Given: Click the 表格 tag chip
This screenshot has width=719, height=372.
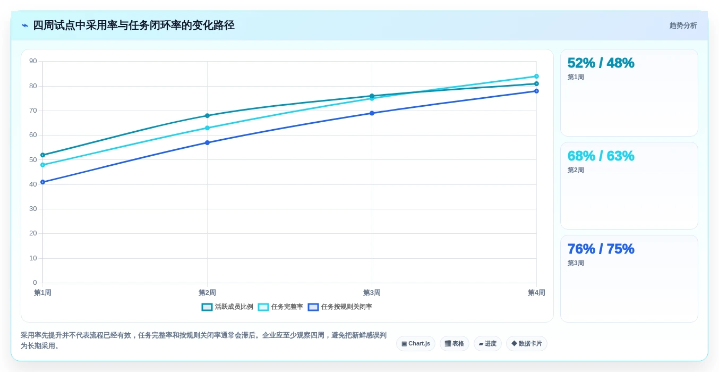Looking at the screenshot, I should [x=455, y=343].
